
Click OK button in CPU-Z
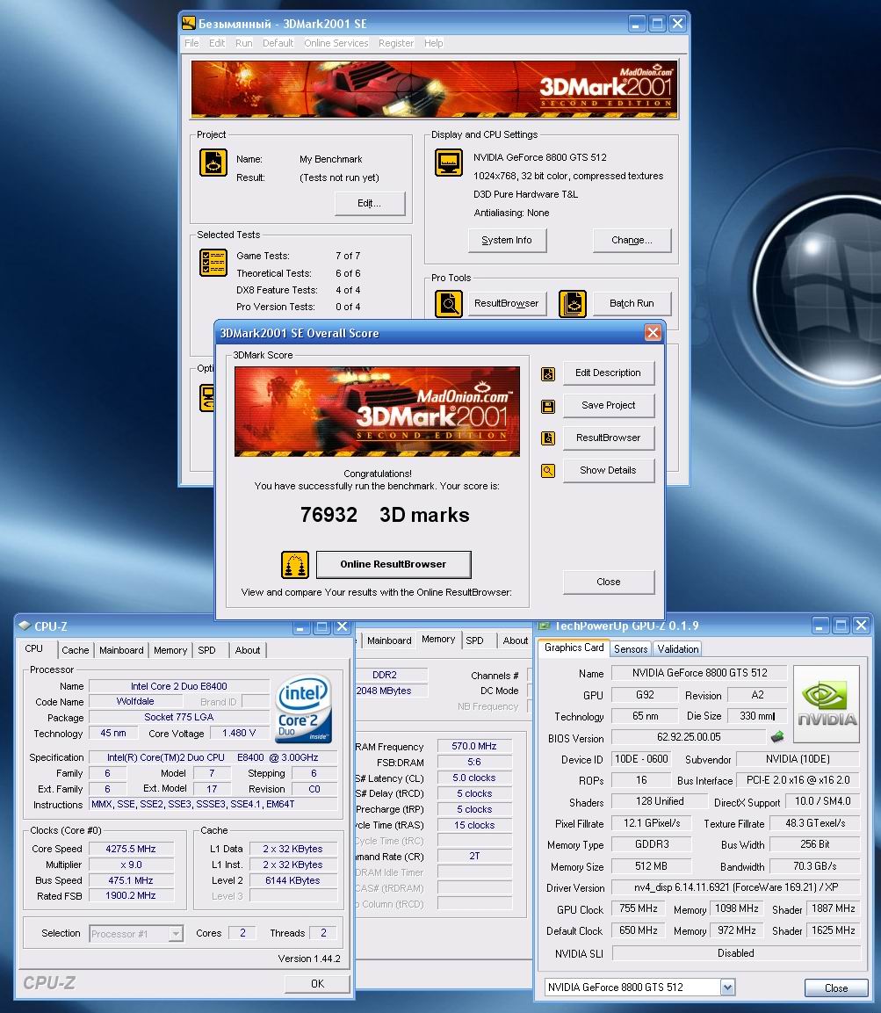(317, 984)
